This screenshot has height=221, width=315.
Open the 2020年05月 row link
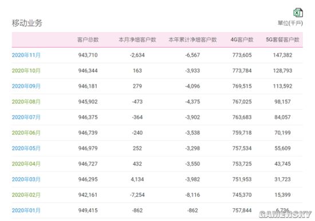(26, 148)
